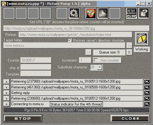153x125 pixels.
Task: Click x button left of 9100513 thread
Action: 7,82
